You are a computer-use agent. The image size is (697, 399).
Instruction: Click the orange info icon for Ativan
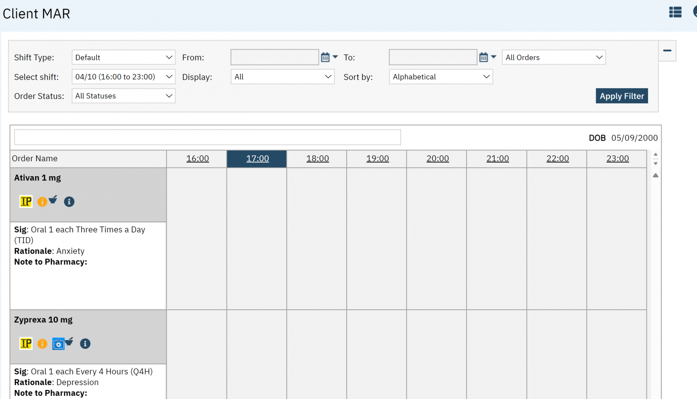pos(42,202)
